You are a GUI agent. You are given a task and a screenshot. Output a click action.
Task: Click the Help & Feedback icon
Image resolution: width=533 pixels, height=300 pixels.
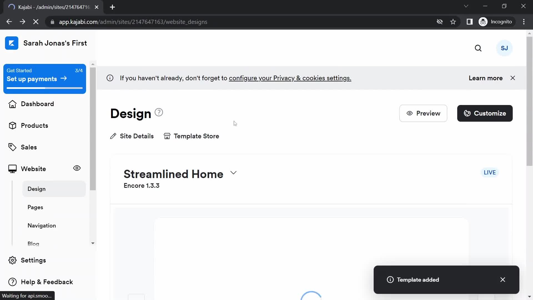click(12, 282)
